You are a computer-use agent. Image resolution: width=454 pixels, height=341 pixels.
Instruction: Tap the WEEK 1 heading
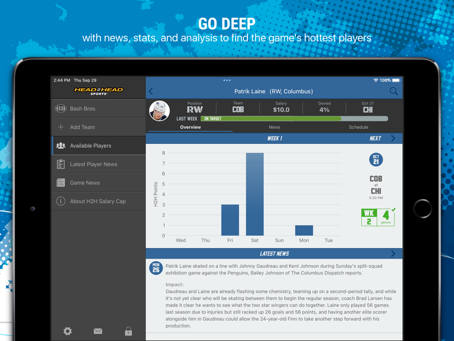[275, 138]
